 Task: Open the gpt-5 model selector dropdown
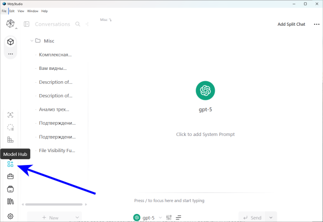[x=148, y=218]
